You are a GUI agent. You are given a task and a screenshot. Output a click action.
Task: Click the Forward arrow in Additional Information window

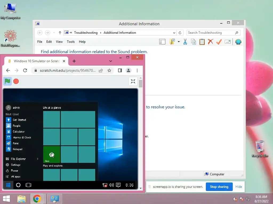tap(47, 33)
